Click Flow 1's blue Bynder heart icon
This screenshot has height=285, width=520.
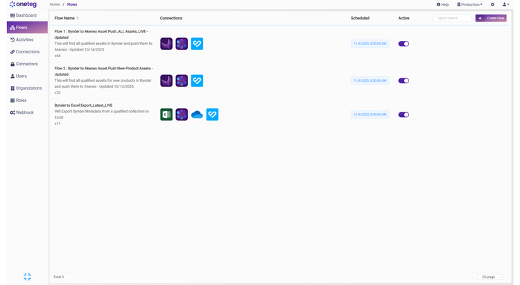pyautogui.click(x=197, y=44)
